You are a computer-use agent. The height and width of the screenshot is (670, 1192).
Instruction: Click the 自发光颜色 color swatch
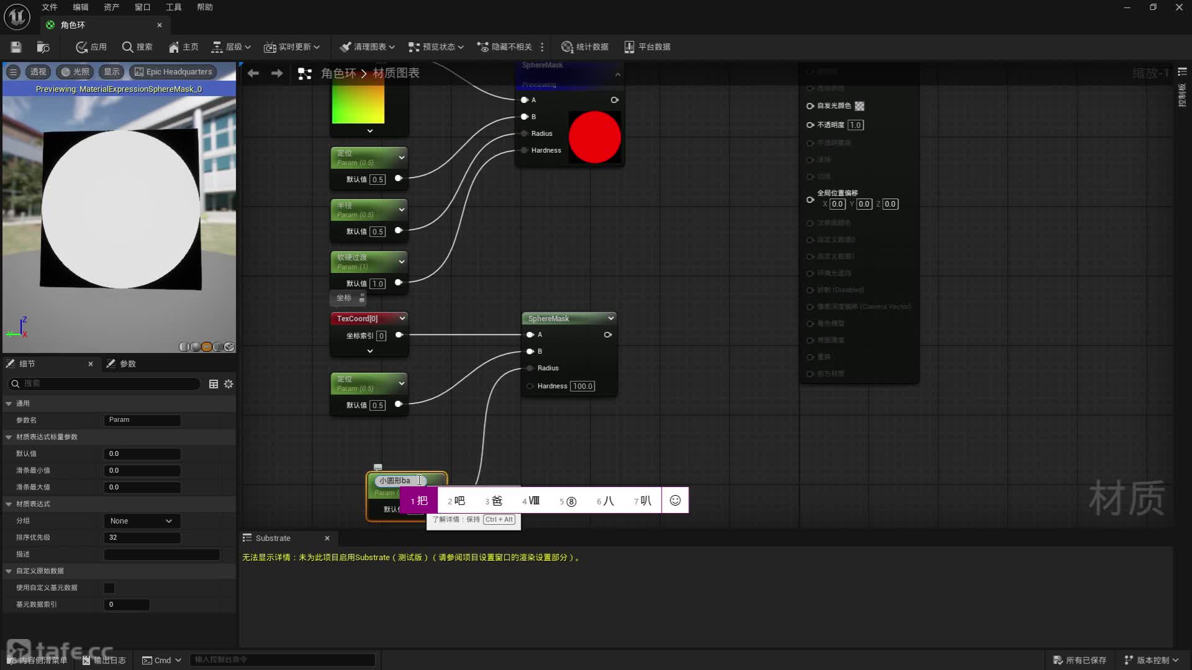(860, 106)
